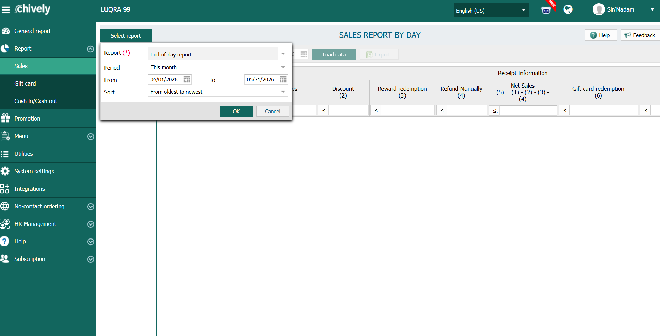Click the Reward redemption filter field
The height and width of the screenshot is (336, 660).
click(x=408, y=110)
